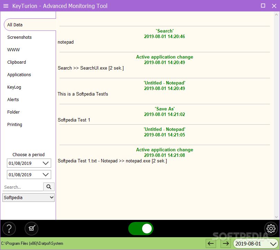Viewport: 280px width, 250px height.
Task: Select the All Data tab
Action: [x=30, y=25]
